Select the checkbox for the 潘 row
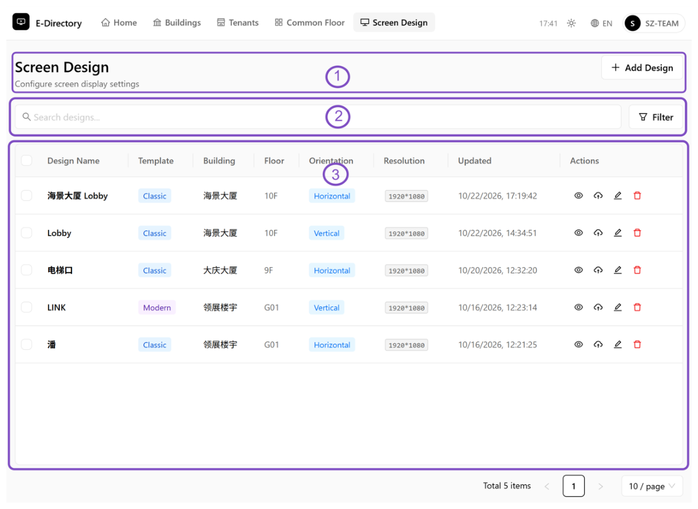Viewport: 698px width, 509px height. click(x=27, y=344)
